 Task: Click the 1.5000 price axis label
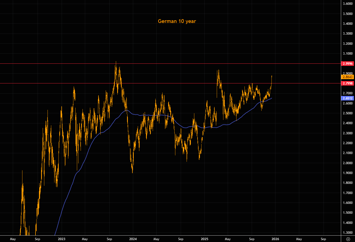tap(348, 213)
